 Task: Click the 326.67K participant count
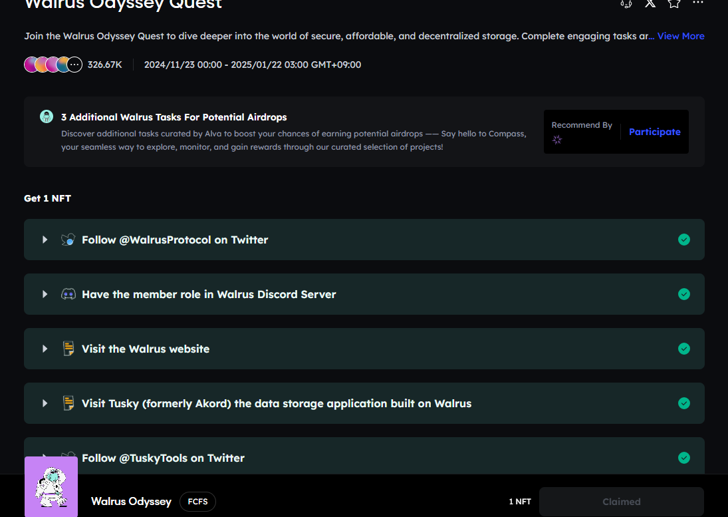pos(105,65)
